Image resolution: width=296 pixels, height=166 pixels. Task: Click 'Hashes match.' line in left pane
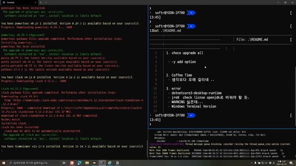11,119
